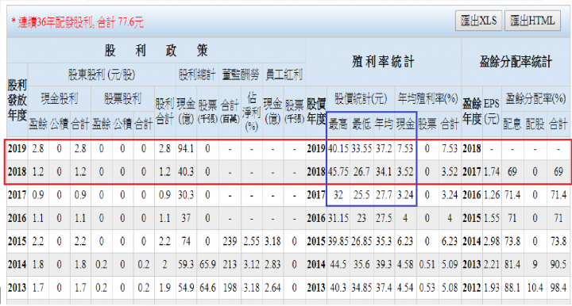Select the 94.1 cash total cell
This screenshot has width=572, height=306.
(x=186, y=148)
